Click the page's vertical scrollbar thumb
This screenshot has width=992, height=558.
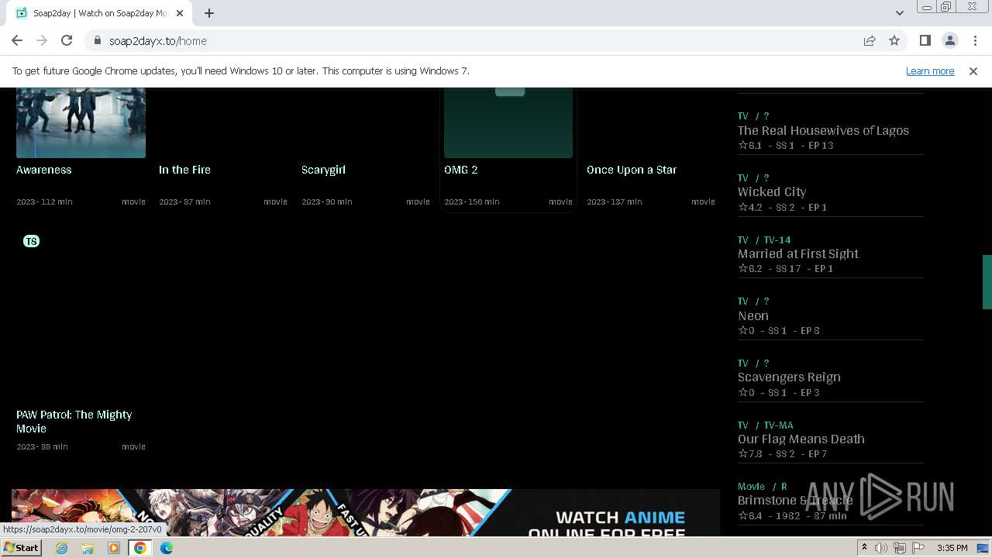click(x=987, y=281)
